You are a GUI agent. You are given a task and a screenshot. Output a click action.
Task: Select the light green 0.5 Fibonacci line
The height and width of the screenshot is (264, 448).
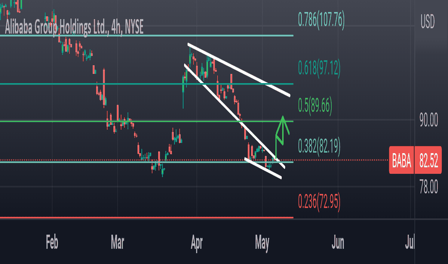(x=147, y=121)
